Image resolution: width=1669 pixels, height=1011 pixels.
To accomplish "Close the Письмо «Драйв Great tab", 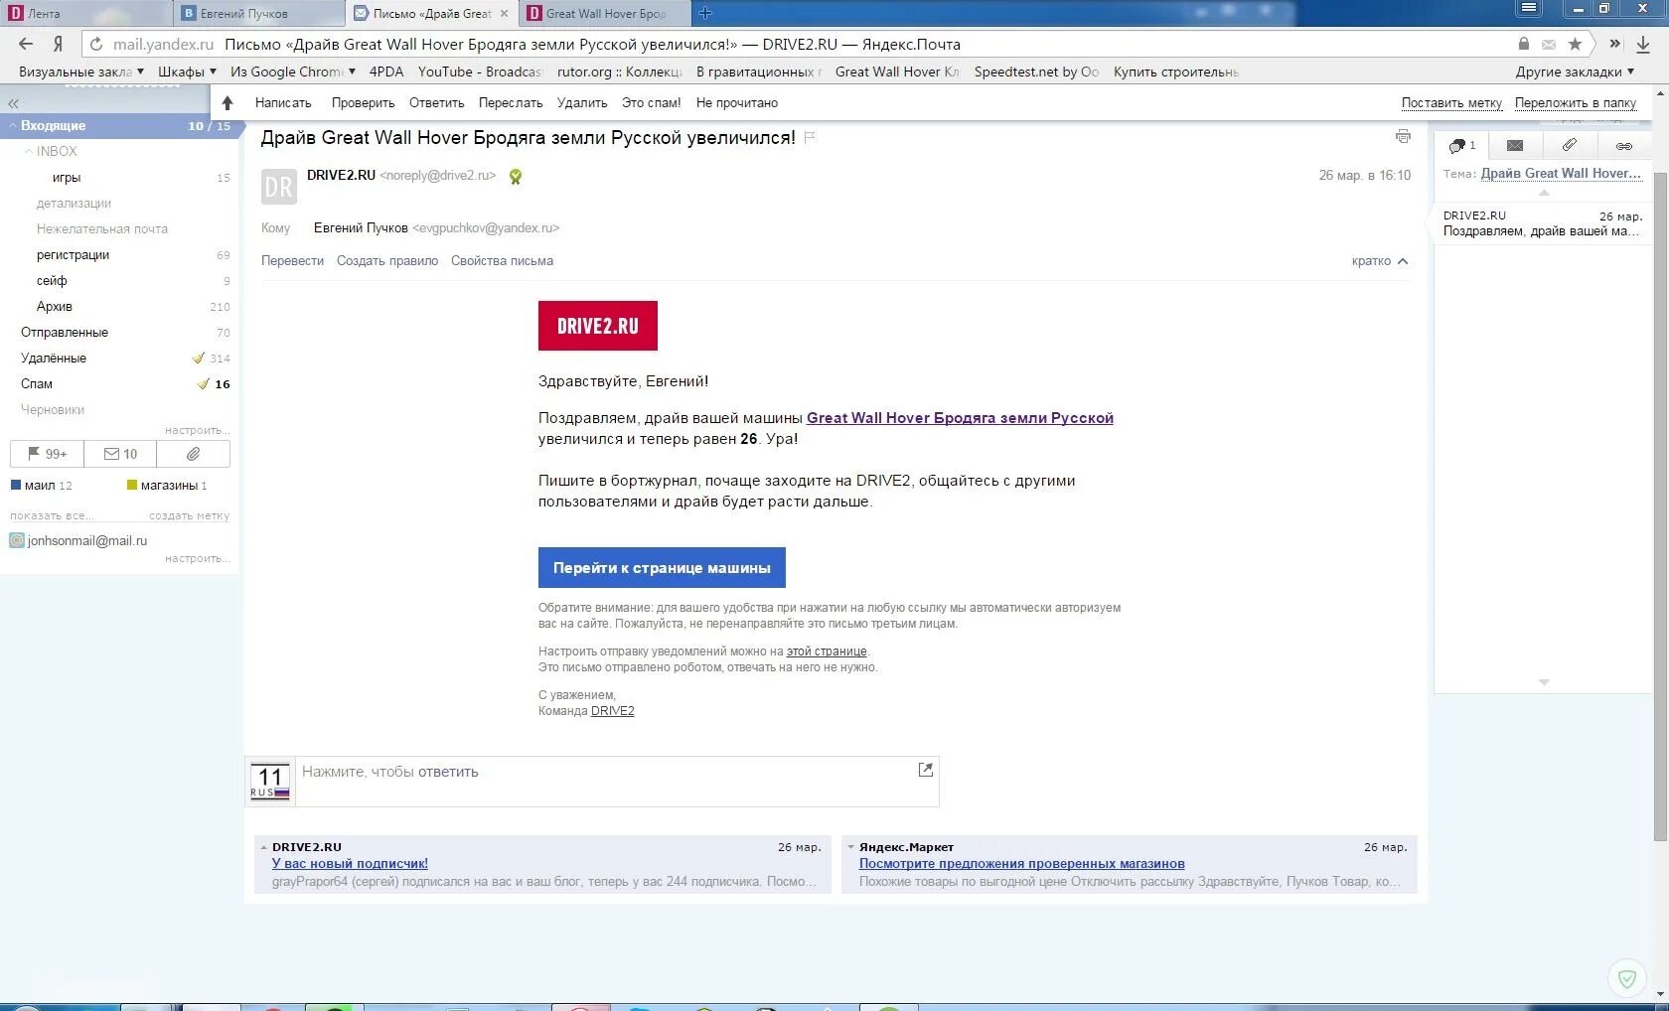I will click(x=504, y=13).
